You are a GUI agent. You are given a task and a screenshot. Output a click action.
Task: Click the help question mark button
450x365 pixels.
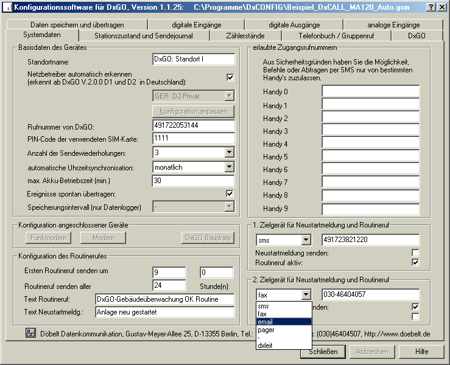(431, 7)
